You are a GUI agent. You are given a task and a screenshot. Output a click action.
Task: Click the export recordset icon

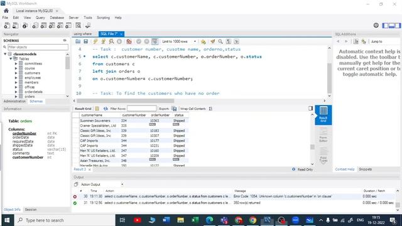[174, 109]
